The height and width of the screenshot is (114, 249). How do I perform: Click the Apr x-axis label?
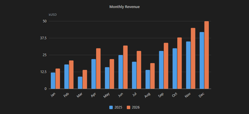94,95
